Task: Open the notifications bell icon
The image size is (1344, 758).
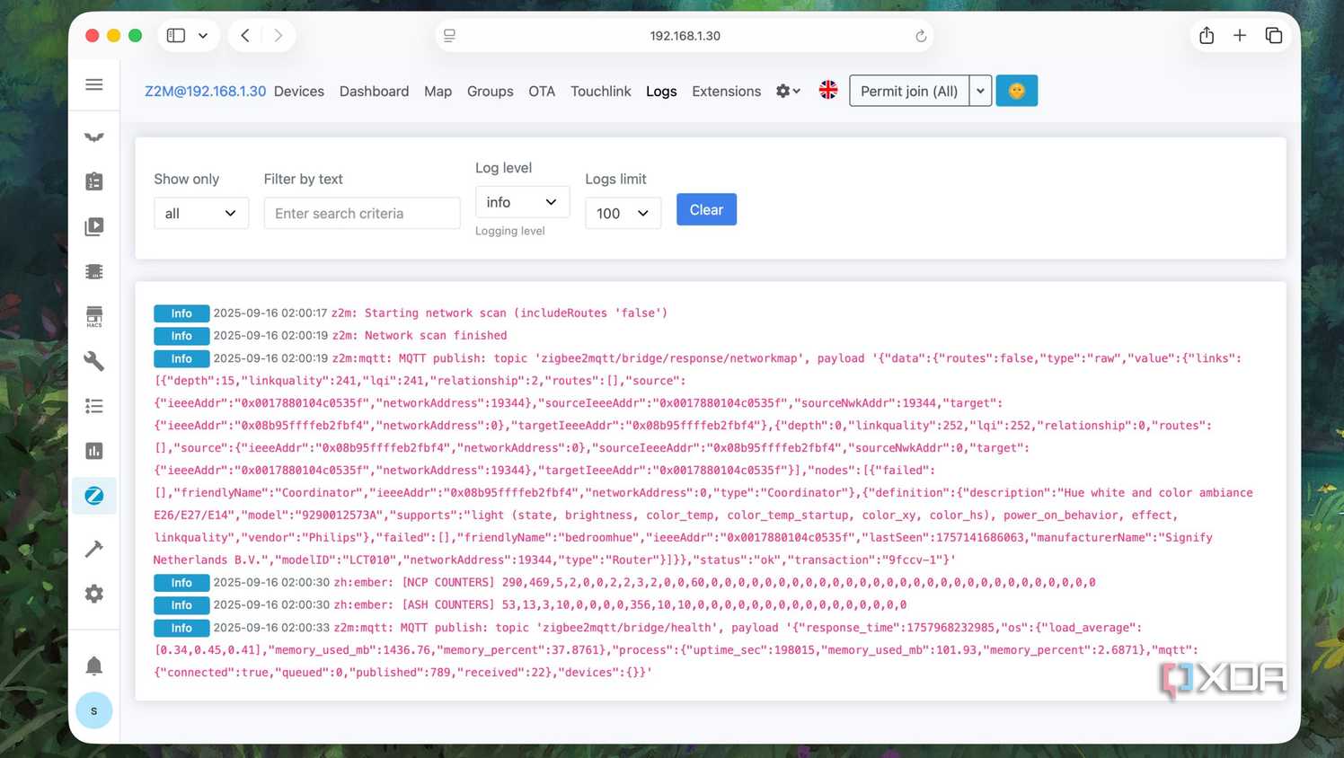Action: tap(93, 665)
